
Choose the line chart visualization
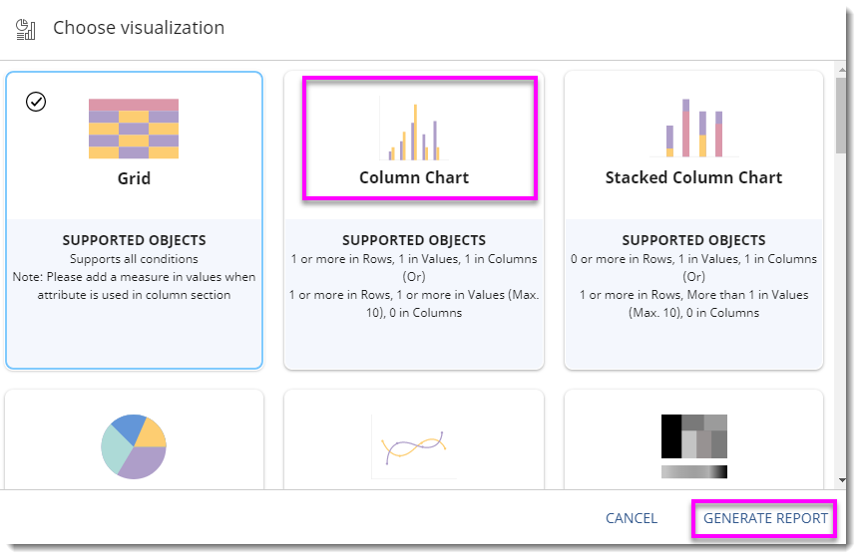(x=414, y=447)
